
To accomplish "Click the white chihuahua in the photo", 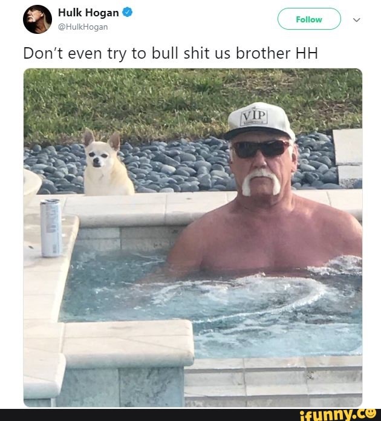I will pyautogui.click(x=106, y=164).
